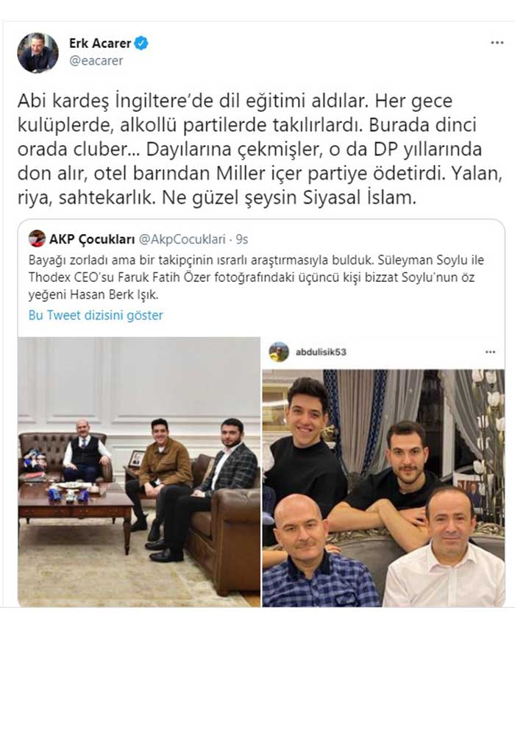Viewport: 515px width, 736px height.
Task: Click the abdulisik53 username text
Action: click(321, 352)
